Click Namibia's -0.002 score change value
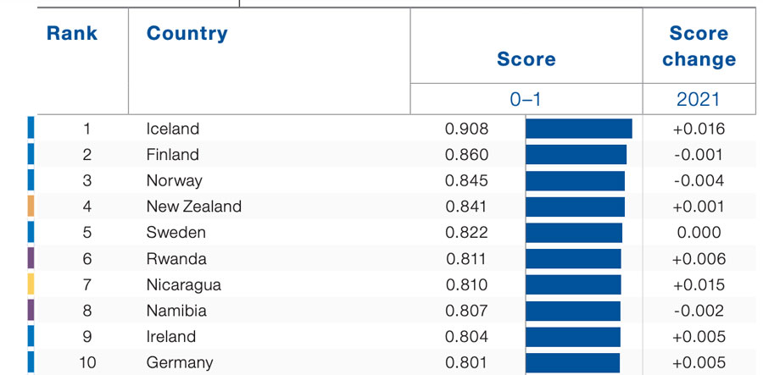Screen dimensions: 763x375 (699, 311)
